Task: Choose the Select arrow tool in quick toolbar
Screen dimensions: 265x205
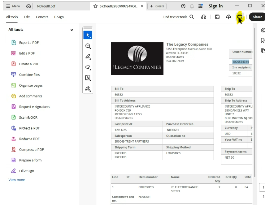Action: [x=88, y=35]
